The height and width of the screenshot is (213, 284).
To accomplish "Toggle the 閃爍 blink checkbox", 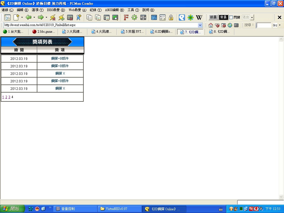I will (x=231, y=17).
